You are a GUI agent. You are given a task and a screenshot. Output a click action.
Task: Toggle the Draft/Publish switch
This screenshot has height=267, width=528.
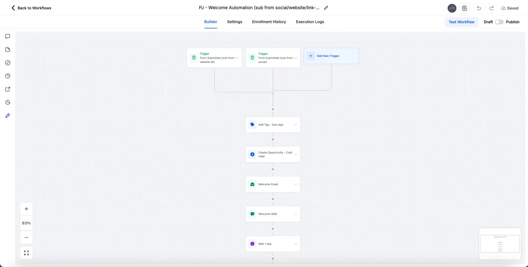[499, 22]
